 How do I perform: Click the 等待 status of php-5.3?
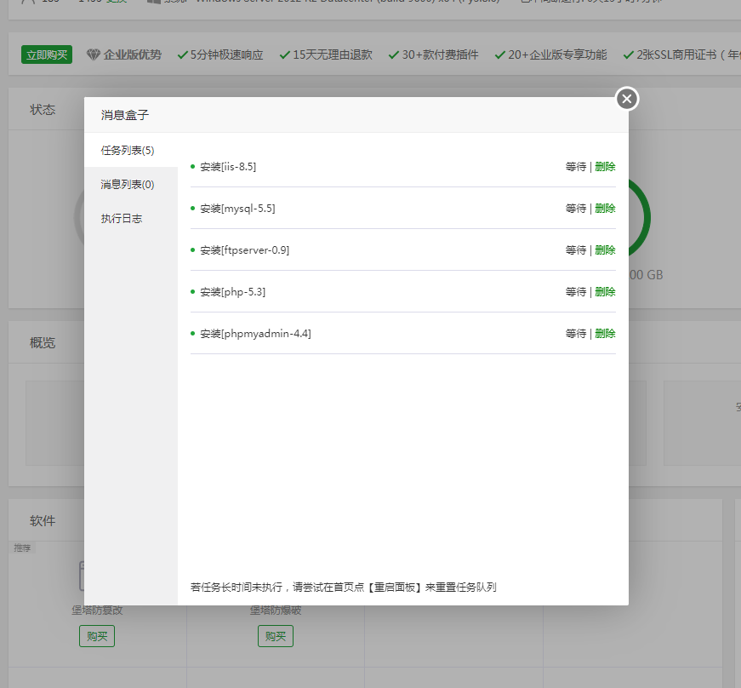click(576, 292)
